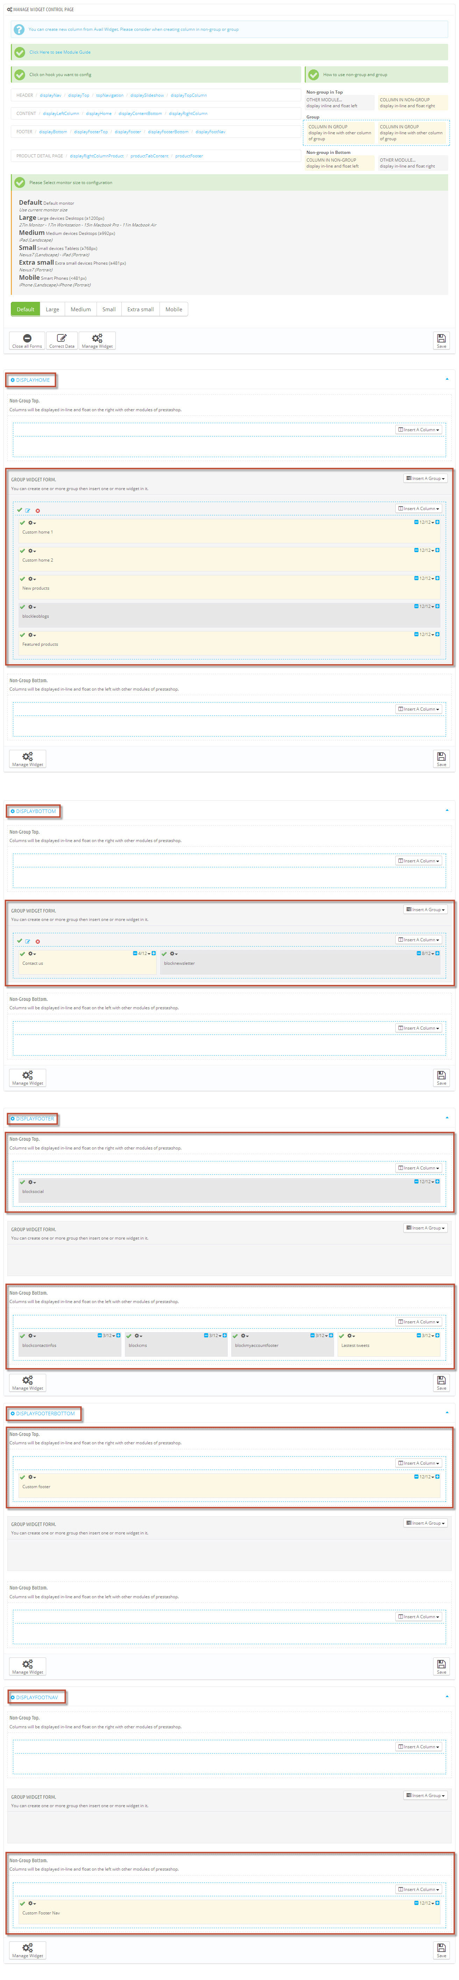
Task: Open the displaySlideshow hook link
Action: point(147,95)
